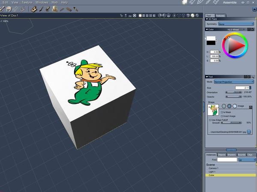Open the Help menu

coord(64,3)
